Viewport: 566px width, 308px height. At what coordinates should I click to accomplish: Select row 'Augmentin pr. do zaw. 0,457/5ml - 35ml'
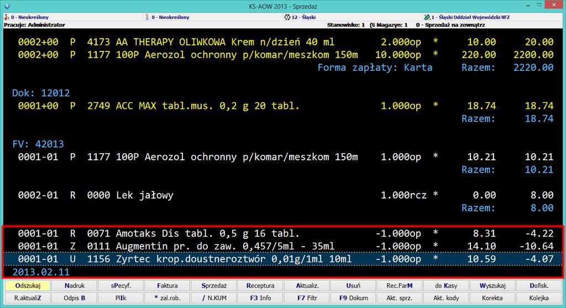click(x=283, y=246)
